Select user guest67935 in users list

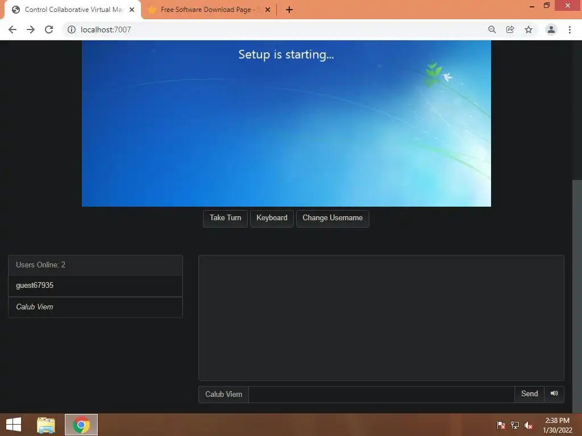click(x=95, y=286)
